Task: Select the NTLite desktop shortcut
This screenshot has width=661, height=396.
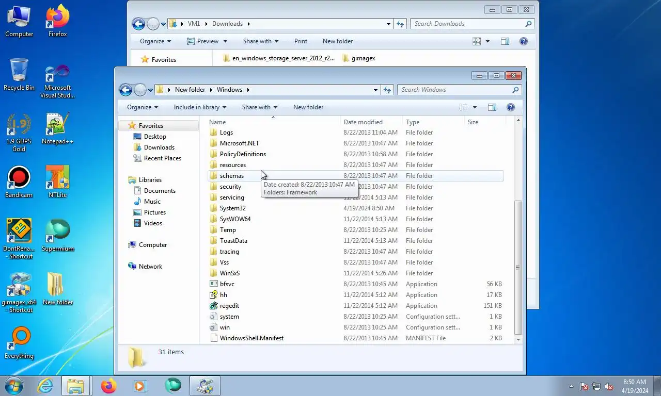Action: click(57, 183)
